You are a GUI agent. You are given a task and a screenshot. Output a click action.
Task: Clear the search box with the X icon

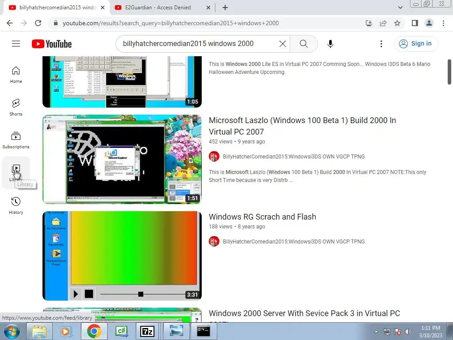(x=283, y=44)
